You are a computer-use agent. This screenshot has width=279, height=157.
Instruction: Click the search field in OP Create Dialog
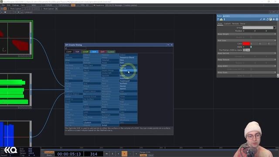click(x=75, y=48)
